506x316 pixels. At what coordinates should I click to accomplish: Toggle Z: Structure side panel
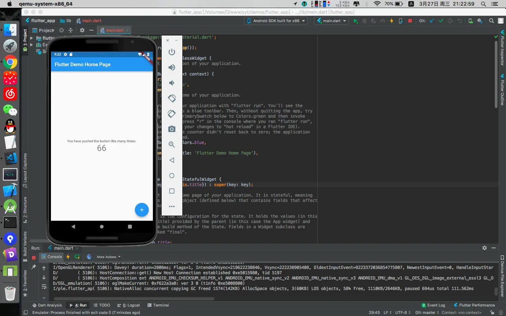coord(25,210)
